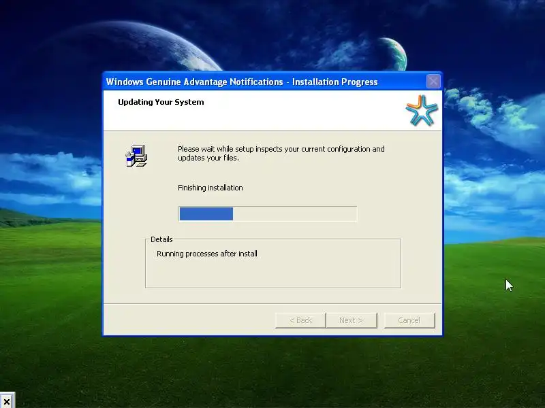Click the Windows Genuine Advantage star logo

tap(421, 111)
